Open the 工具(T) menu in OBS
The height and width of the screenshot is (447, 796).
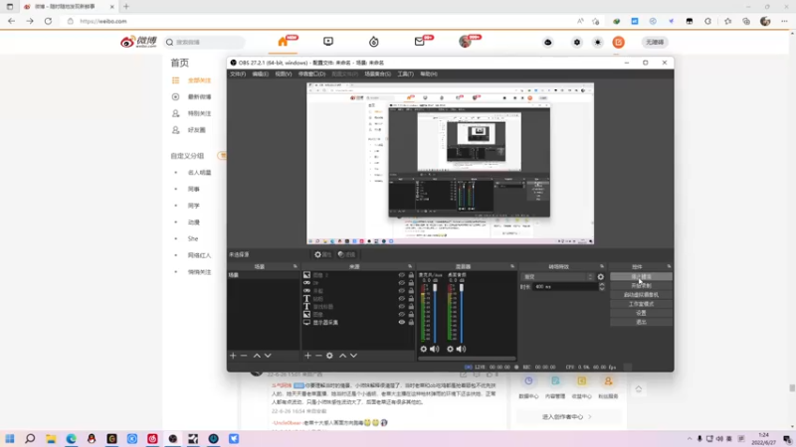(x=405, y=74)
